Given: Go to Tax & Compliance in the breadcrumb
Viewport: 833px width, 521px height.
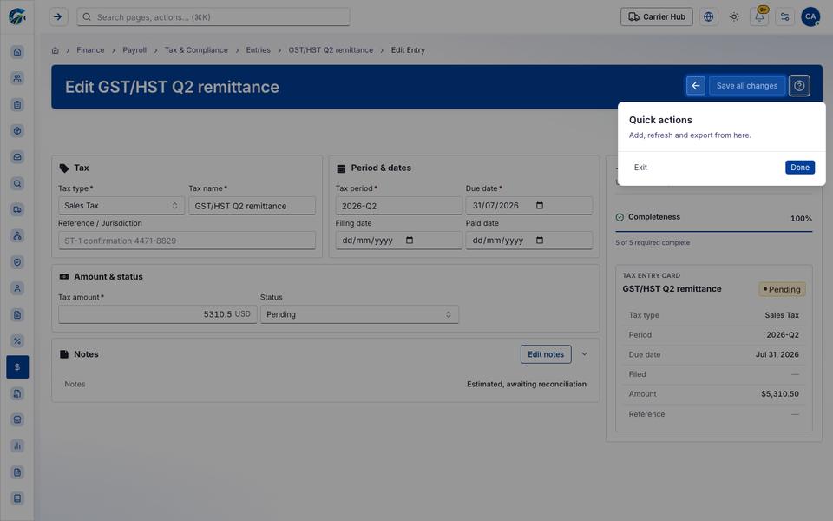Looking at the screenshot, I should click(196, 50).
